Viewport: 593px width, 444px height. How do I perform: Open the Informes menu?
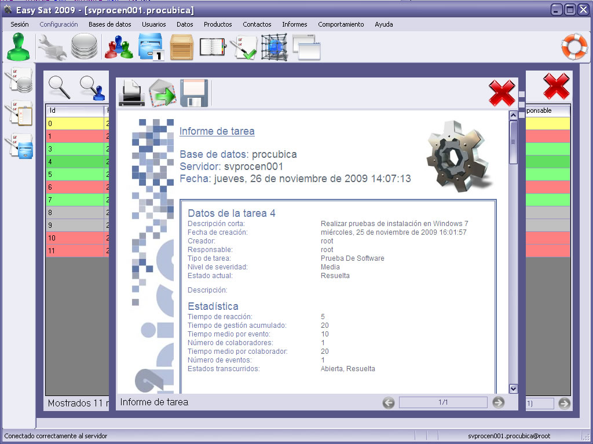pos(295,24)
